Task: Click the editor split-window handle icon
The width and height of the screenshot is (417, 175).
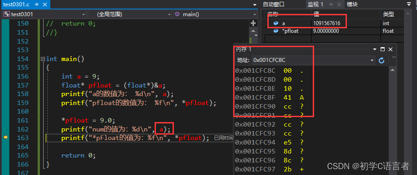Action: coord(253,23)
